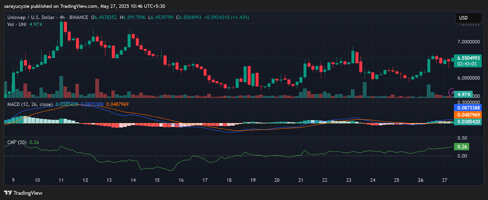Click the 6.0000000 price axis level
This screenshot has height=200, width=488.
coord(468,78)
